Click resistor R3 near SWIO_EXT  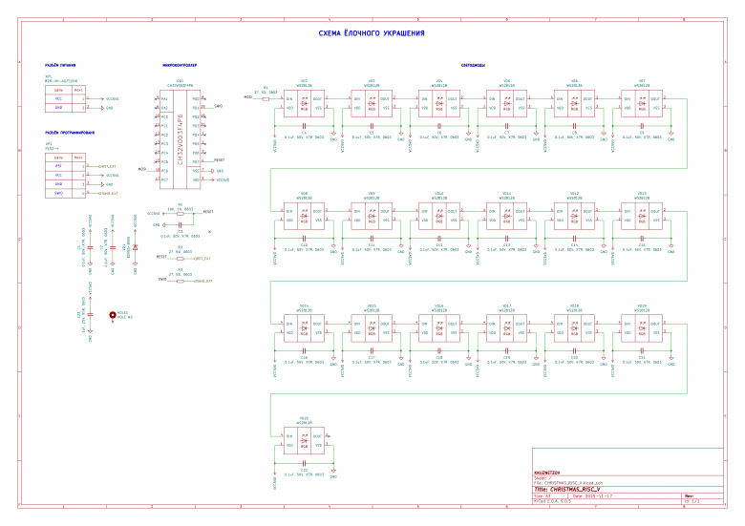(x=180, y=281)
